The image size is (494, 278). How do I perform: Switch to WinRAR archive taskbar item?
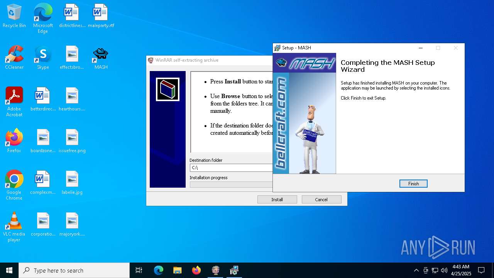215,270
